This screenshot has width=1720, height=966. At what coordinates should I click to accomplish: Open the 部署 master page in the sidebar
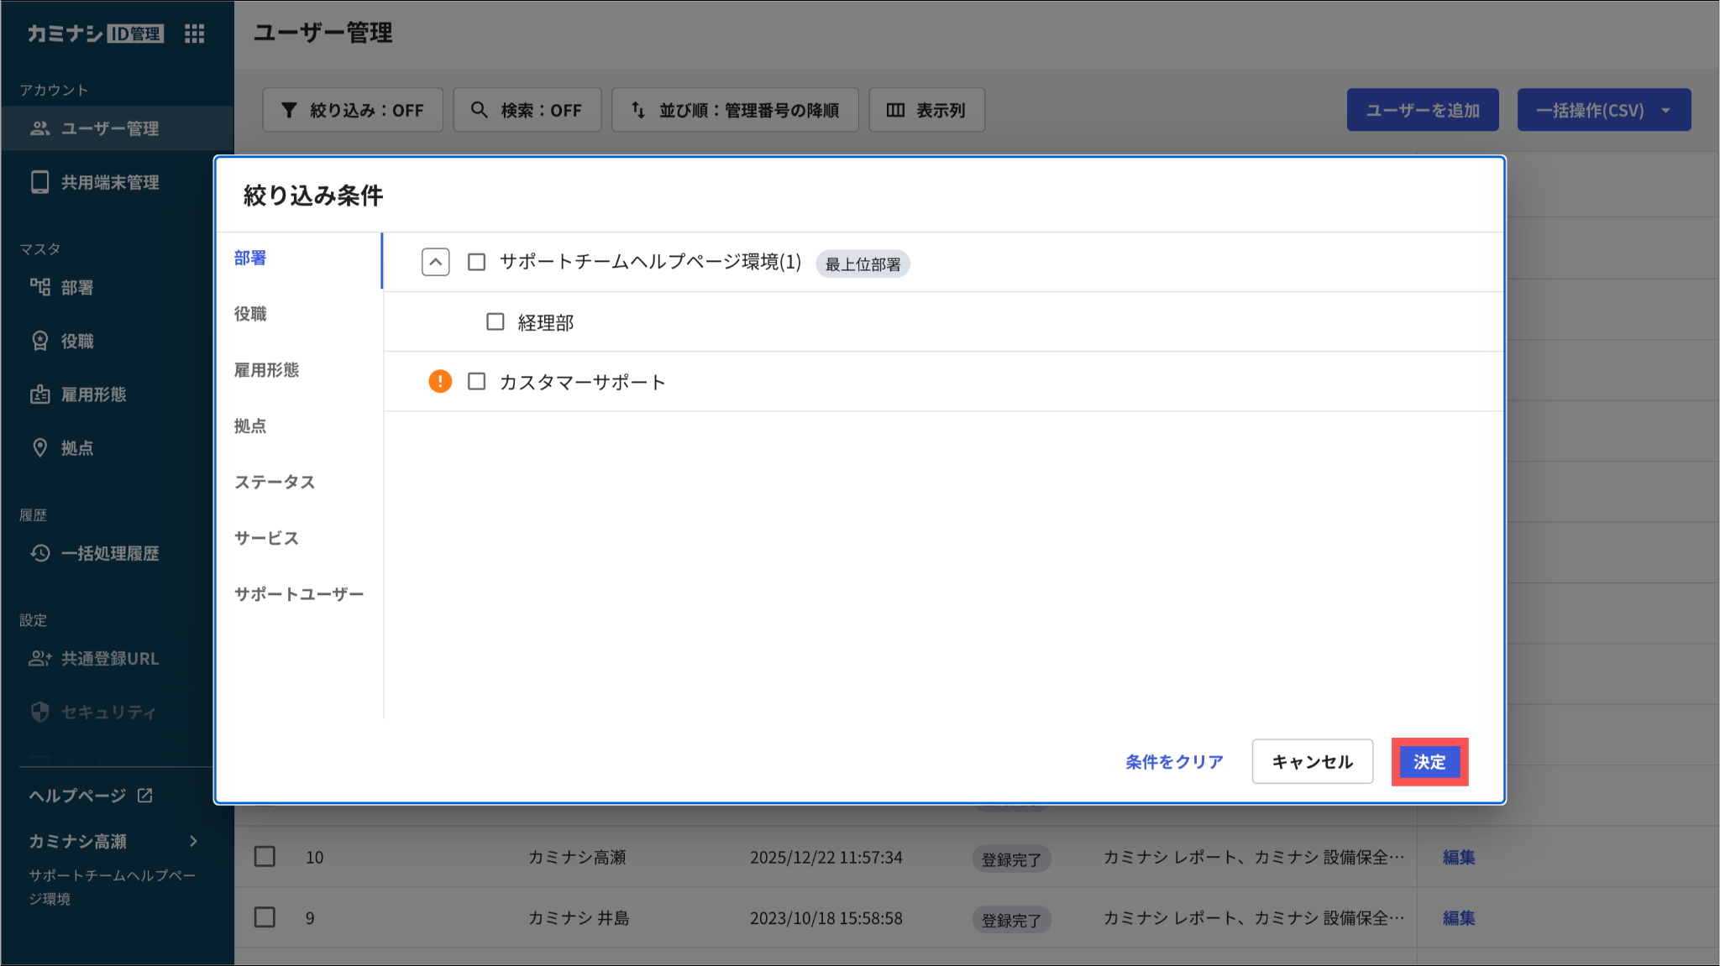click(76, 288)
